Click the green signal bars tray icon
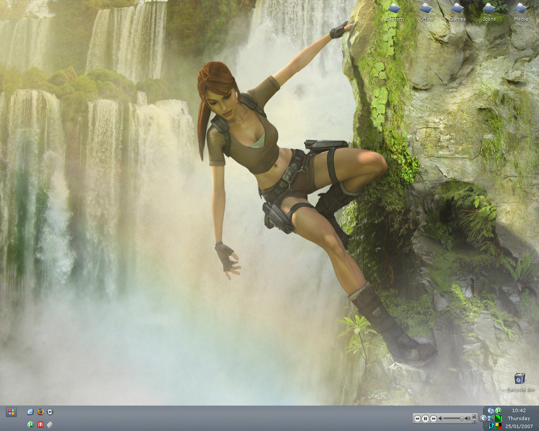 [499, 418]
